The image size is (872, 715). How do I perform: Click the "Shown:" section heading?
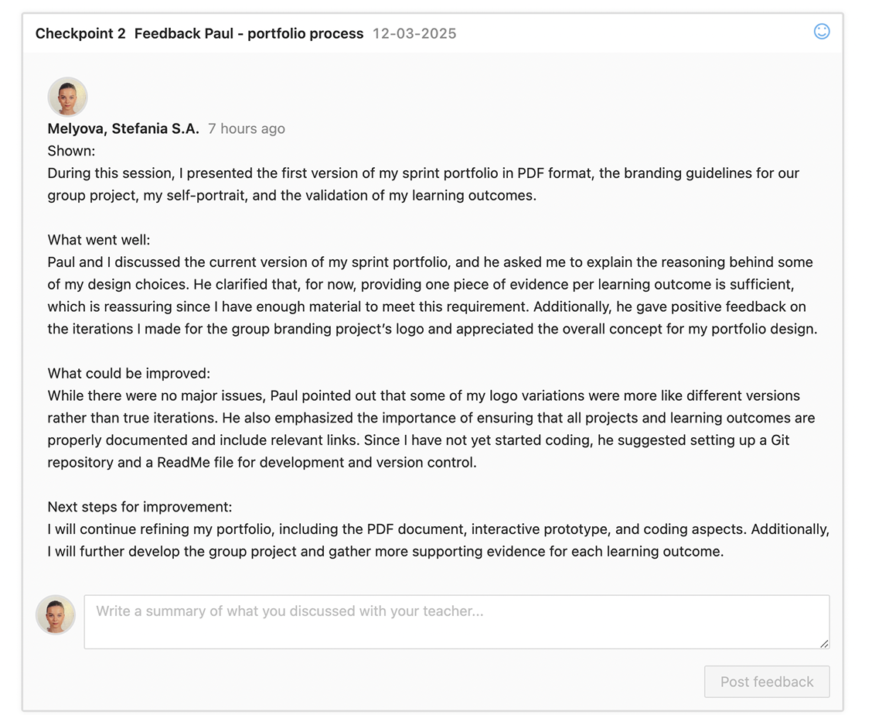72,151
